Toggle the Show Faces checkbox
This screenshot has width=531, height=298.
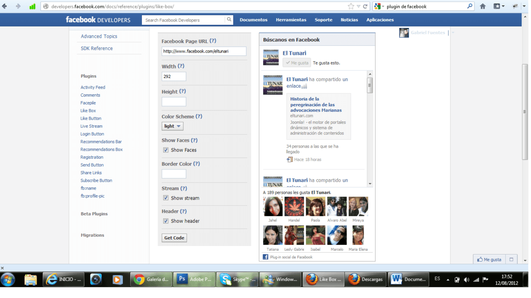click(x=166, y=150)
